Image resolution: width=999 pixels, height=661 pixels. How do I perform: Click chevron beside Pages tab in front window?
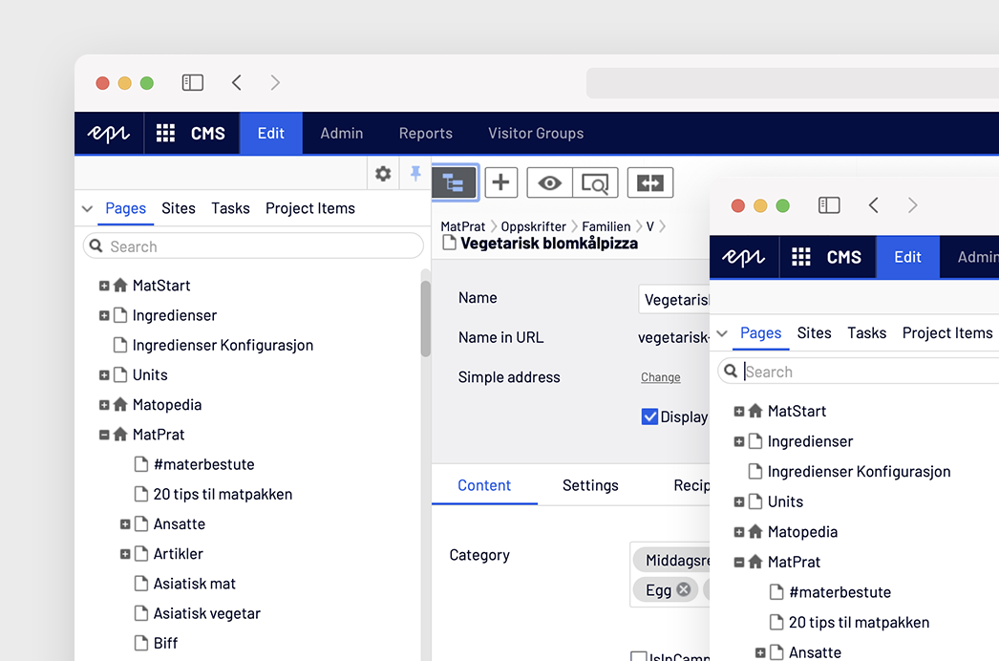tap(722, 333)
